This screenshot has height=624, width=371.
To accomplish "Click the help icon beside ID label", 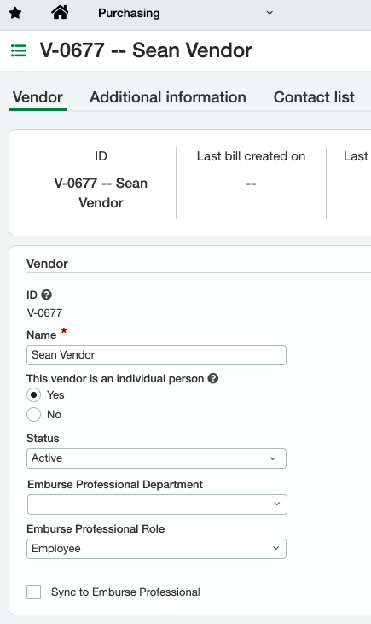I will pyautogui.click(x=47, y=295).
